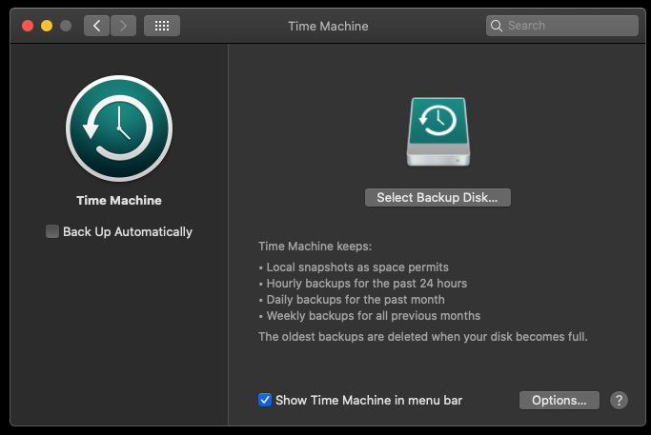Focus the Search field

[x=562, y=26]
